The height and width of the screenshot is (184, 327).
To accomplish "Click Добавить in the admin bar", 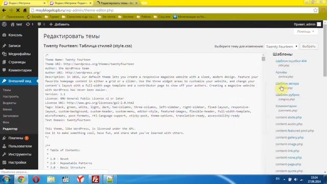I will coord(59,25).
